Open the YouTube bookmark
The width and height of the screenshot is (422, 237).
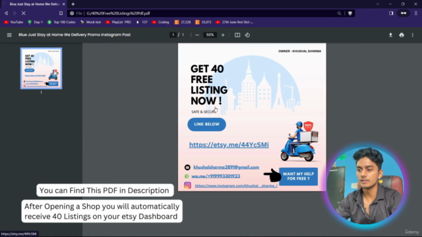point(13,22)
